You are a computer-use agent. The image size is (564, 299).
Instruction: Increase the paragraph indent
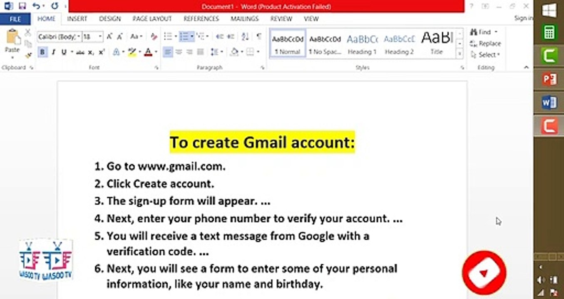231,37
